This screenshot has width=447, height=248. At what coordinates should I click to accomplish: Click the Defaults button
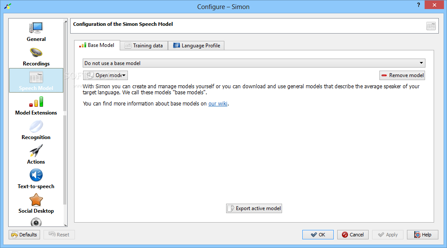click(x=24, y=235)
